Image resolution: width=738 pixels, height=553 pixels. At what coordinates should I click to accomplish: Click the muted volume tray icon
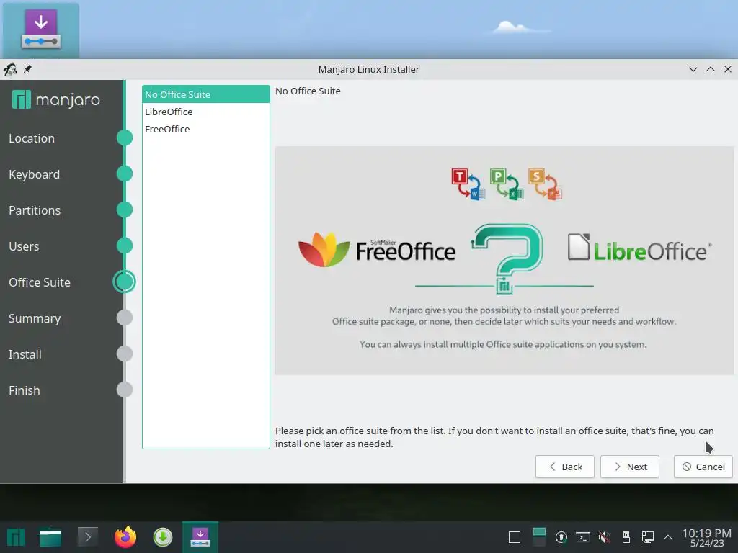(x=605, y=537)
